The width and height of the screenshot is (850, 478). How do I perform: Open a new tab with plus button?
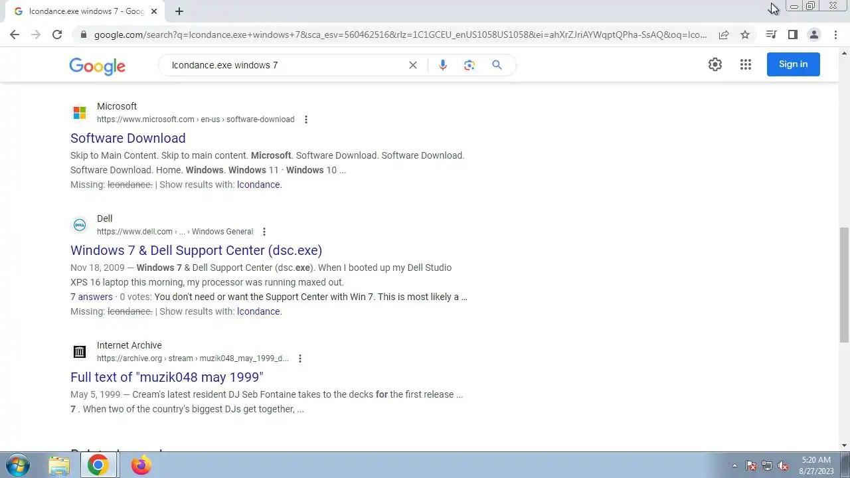pyautogui.click(x=179, y=11)
